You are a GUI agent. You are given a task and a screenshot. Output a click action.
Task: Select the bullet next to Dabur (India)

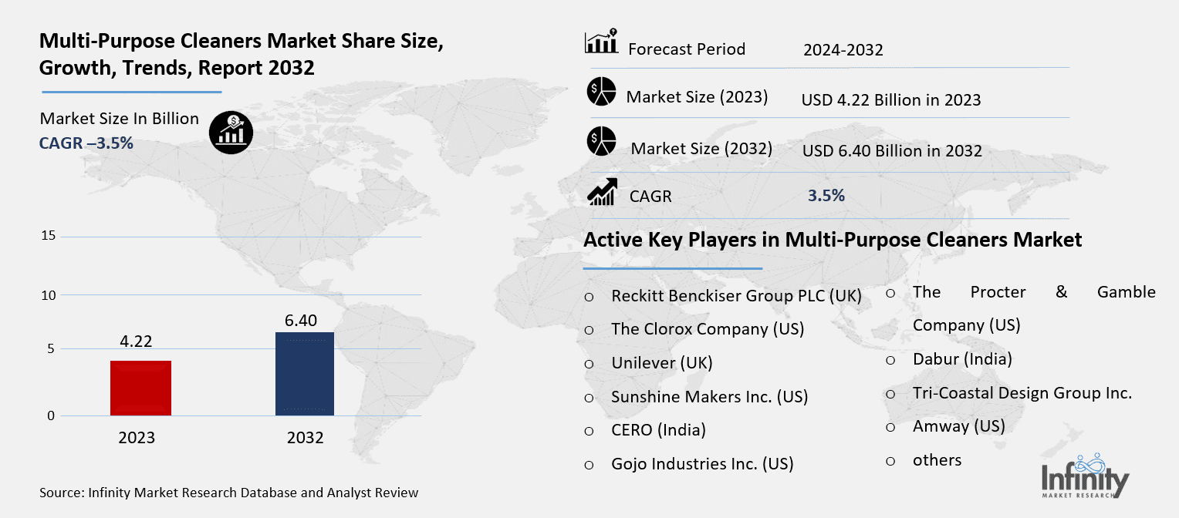(891, 359)
